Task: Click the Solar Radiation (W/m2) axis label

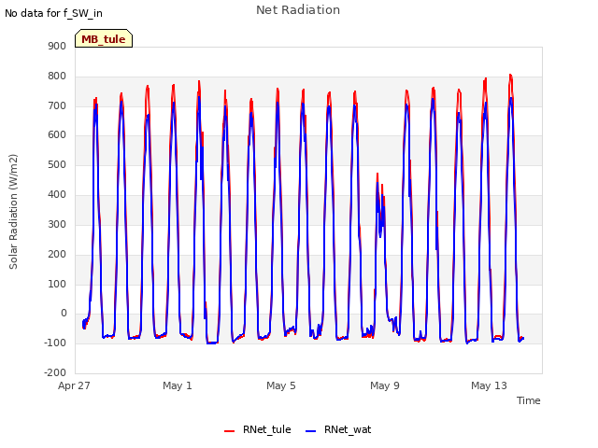Action: coord(13,212)
